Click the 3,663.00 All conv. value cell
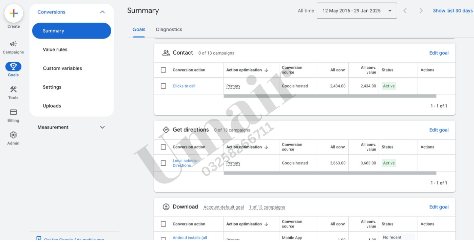Screen dimensions: 474x246 click(368, 163)
